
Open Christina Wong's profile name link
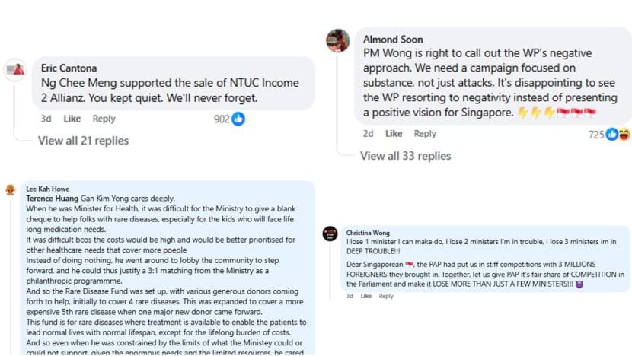[x=368, y=233]
